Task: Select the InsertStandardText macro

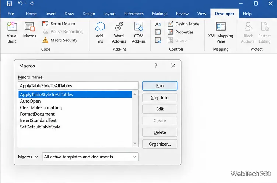Action: (x=75, y=121)
